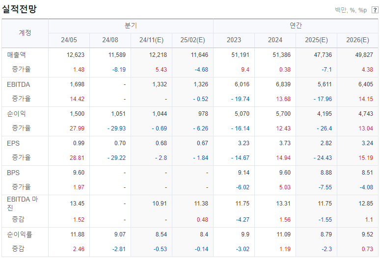
Task: Select the 분기 header group
Action: 131,26
